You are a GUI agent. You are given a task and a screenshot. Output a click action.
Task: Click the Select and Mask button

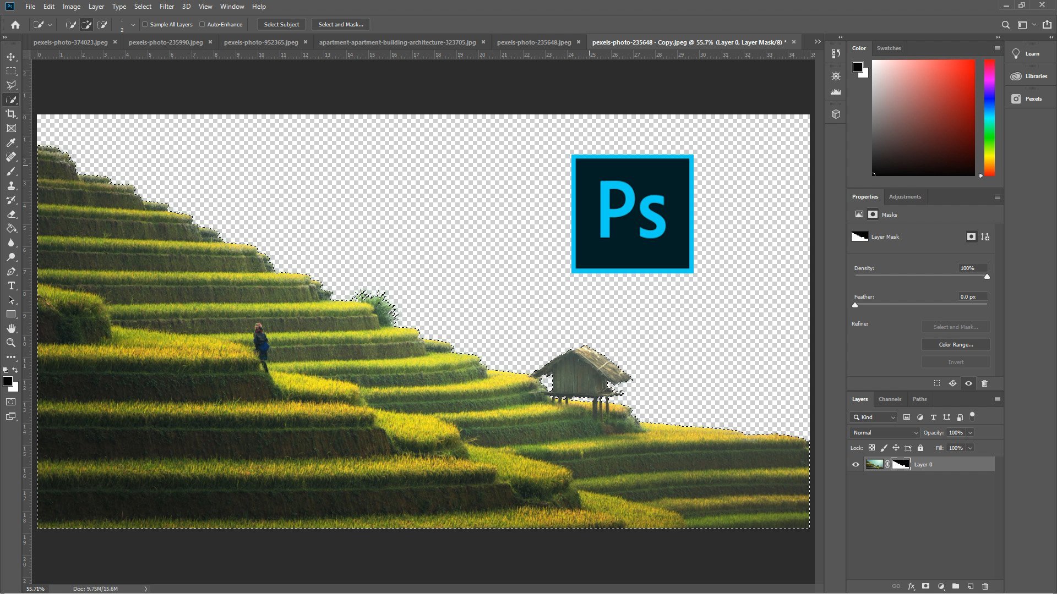(x=340, y=24)
